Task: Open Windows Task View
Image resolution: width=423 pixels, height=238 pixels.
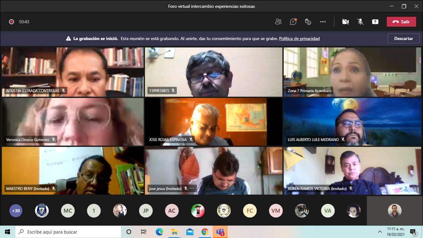Action: (144, 232)
